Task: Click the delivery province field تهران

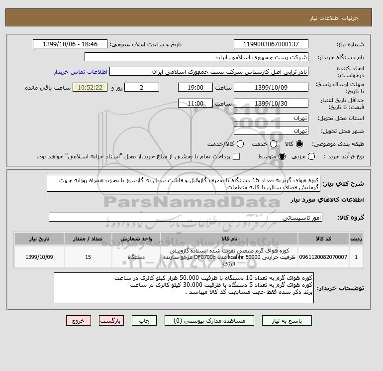Action: [271, 118]
